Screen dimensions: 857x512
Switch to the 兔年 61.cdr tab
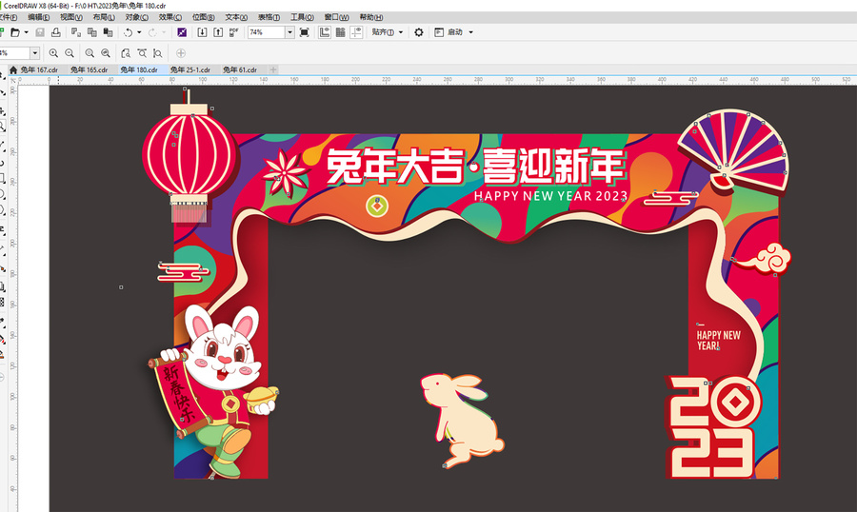(240, 69)
